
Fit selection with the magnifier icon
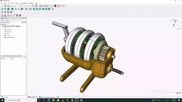coord(5,9)
